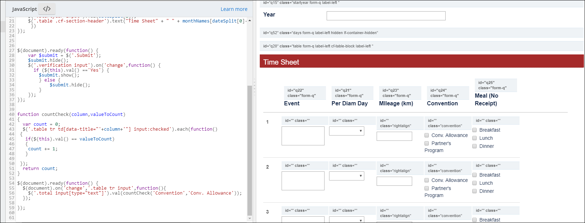Viewport: 585px width, 223px height.
Task: Tick the Lunch checkbox in row 2
Action: [x=474, y=183]
